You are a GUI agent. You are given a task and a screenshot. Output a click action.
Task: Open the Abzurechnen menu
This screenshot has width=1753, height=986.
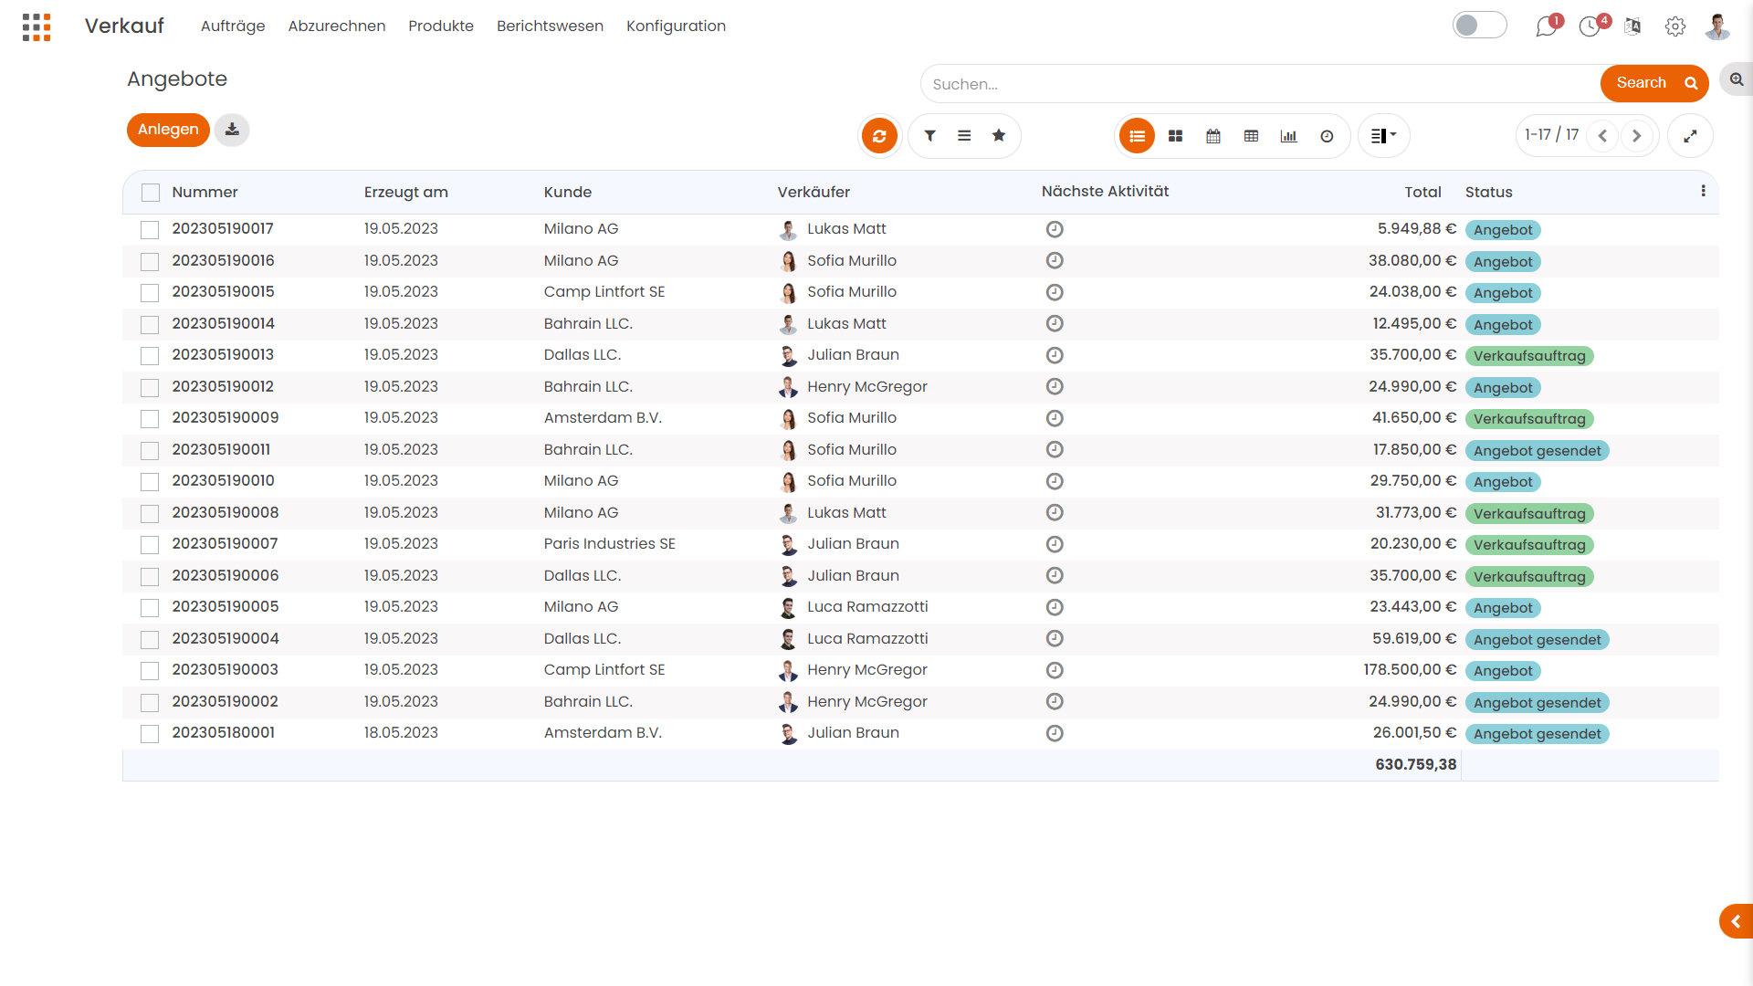(337, 26)
